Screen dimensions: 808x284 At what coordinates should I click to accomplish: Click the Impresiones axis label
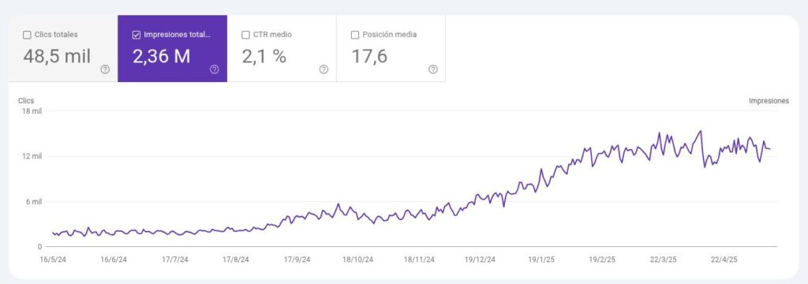769,101
